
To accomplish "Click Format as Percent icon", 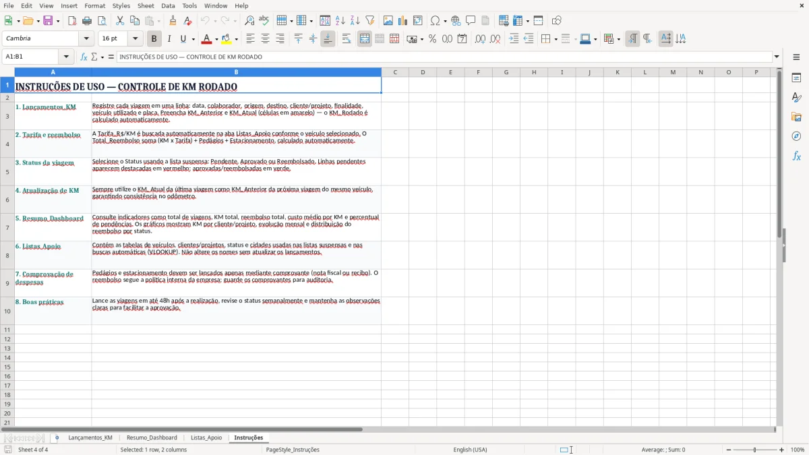I will (x=433, y=39).
